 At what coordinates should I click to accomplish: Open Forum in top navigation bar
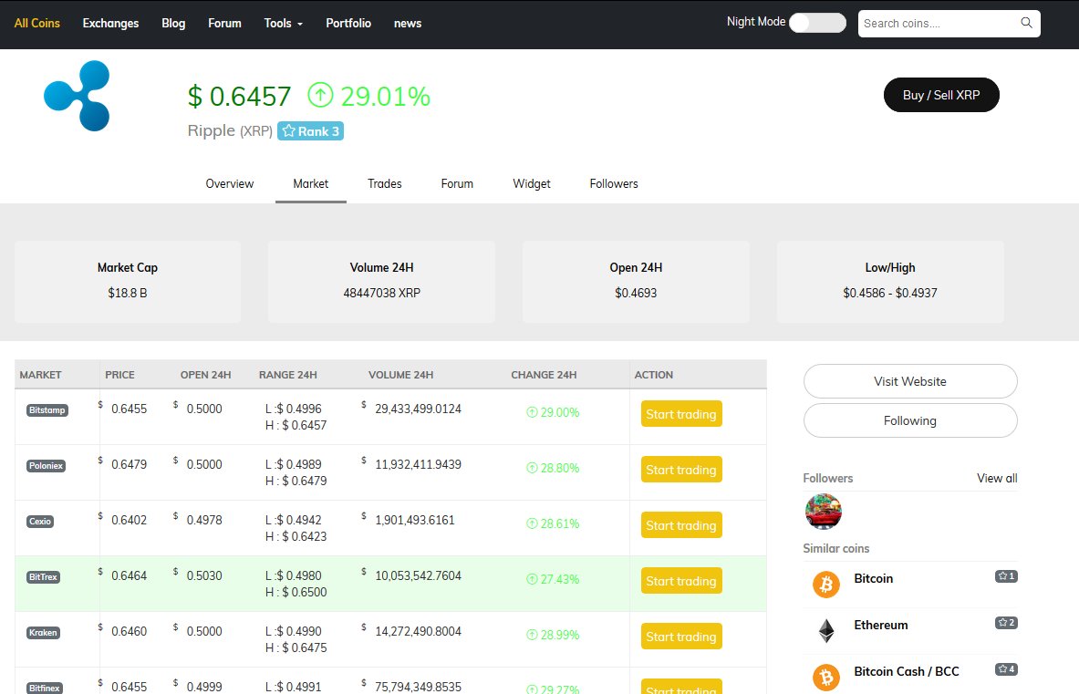[225, 24]
